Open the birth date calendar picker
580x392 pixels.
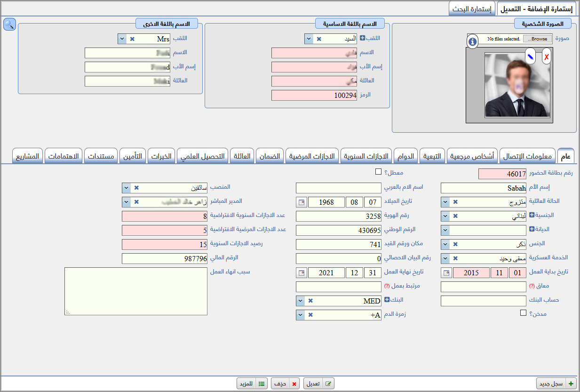pos(301,202)
